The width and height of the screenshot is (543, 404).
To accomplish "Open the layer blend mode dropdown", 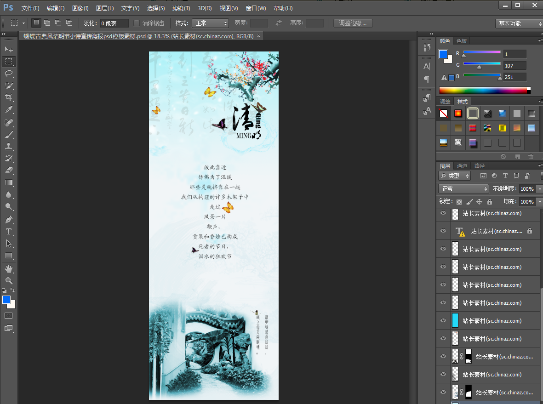I will tap(463, 188).
